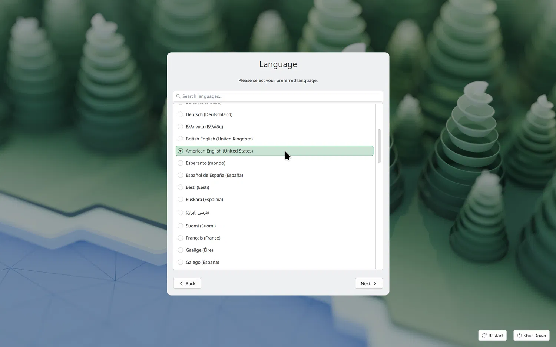This screenshot has width=556, height=347.
Task: Choose the فارسی (ایران) language option
Action: (274, 213)
